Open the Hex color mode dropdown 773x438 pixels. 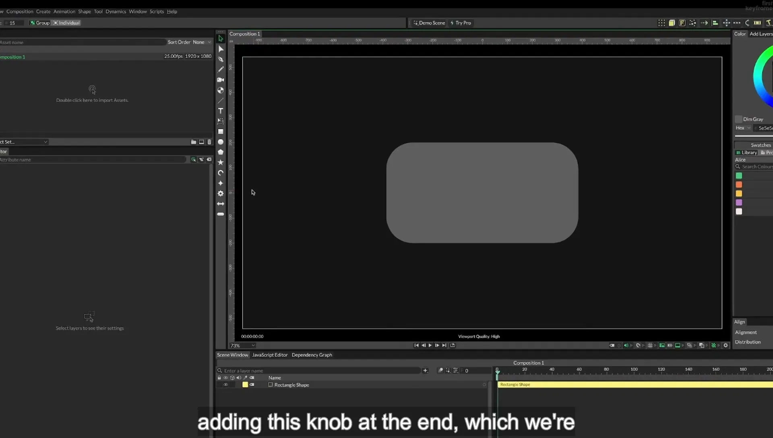coord(743,128)
